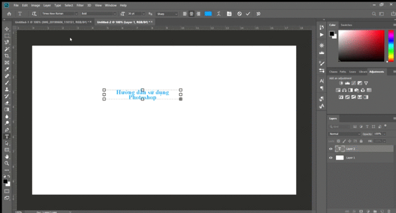The image size is (396, 213).
Task: Select the Rectangular Marquee tool
Action: point(7,36)
